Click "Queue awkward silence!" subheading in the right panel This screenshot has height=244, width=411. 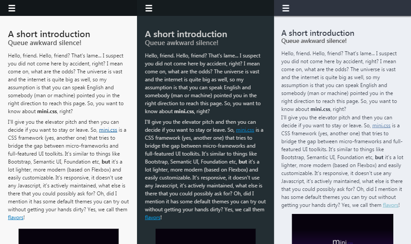coord(314,41)
